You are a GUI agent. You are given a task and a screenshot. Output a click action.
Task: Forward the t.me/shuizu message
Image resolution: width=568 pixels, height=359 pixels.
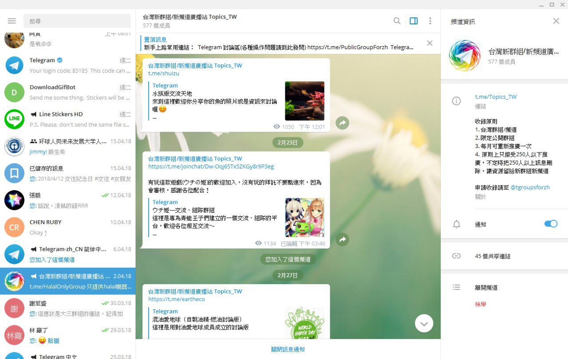[x=342, y=123]
